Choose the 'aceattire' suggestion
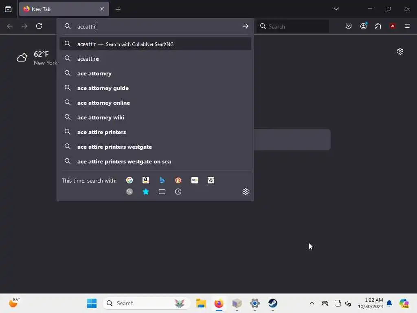Viewport: 417px width, 313px height. (x=155, y=59)
